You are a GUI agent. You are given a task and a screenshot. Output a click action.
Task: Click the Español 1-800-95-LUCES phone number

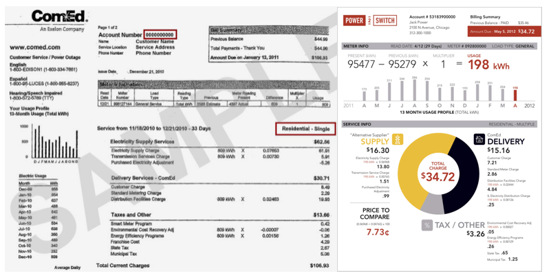coord(44,84)
